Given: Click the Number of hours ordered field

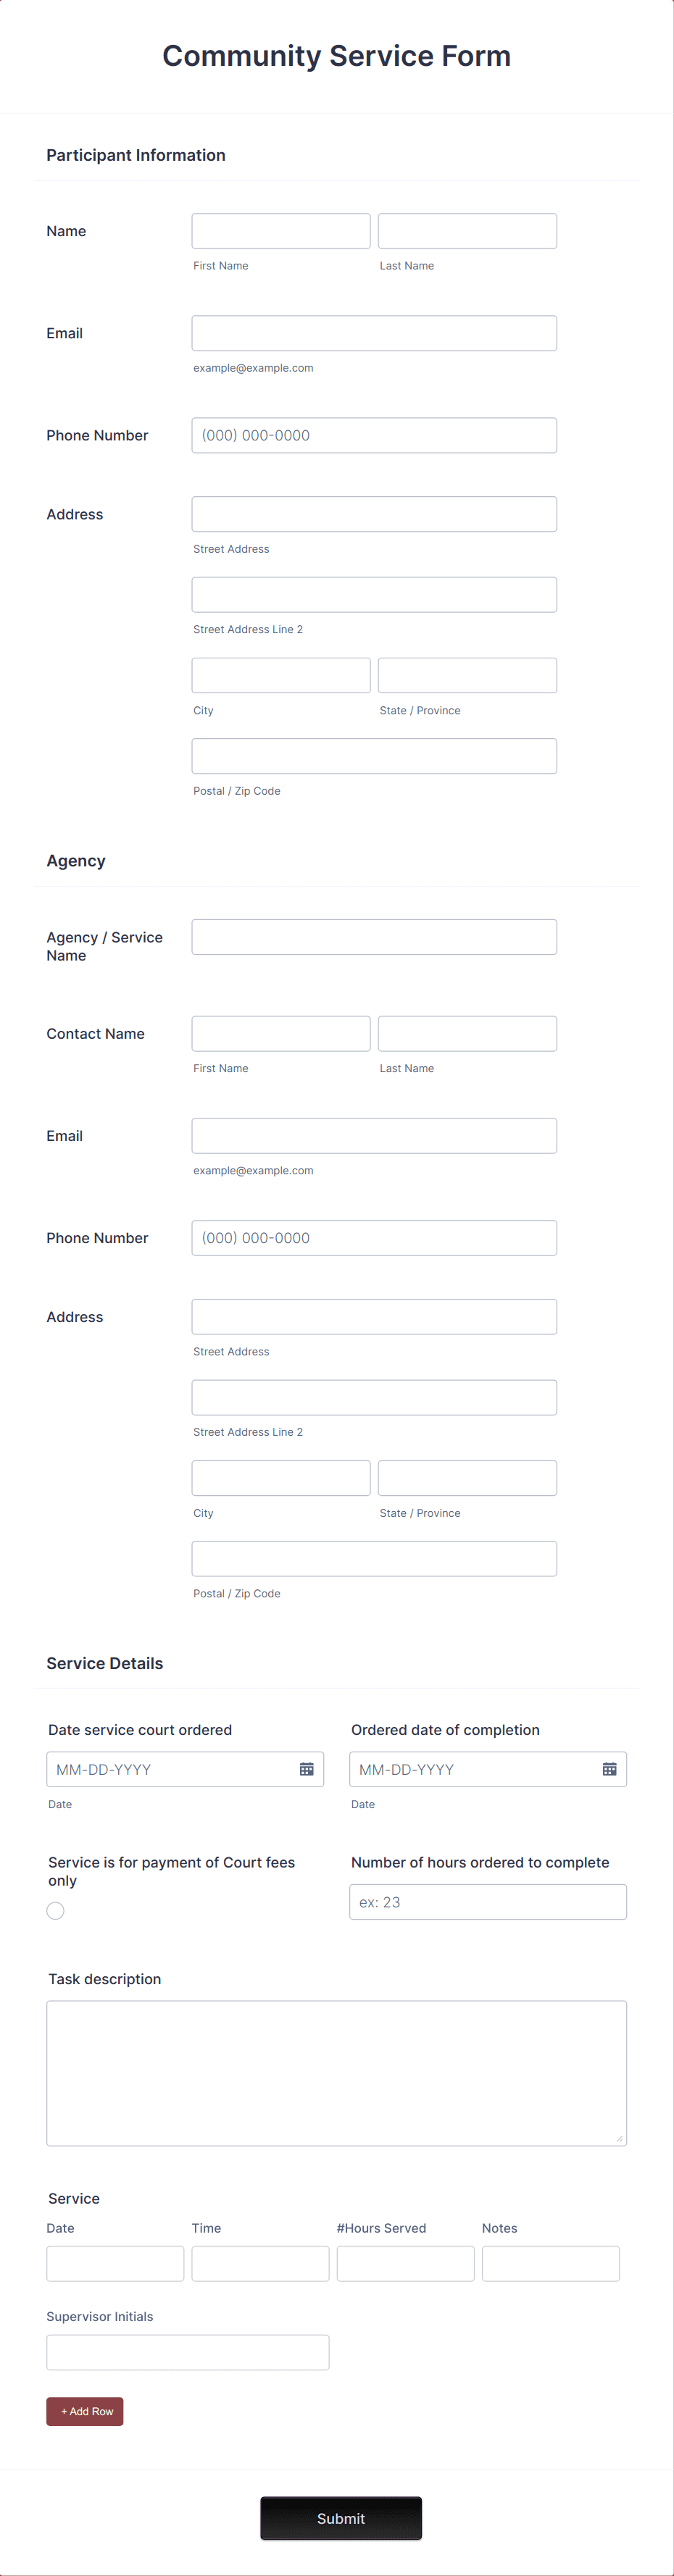Looking at the screenshot, I should [x=487, y=1901].
